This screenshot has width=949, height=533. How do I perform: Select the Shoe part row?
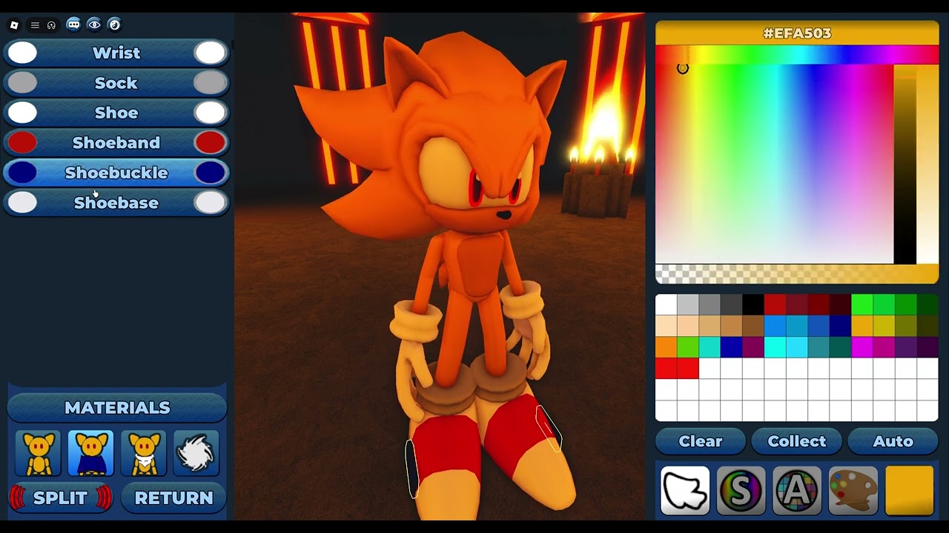[116, 113]
